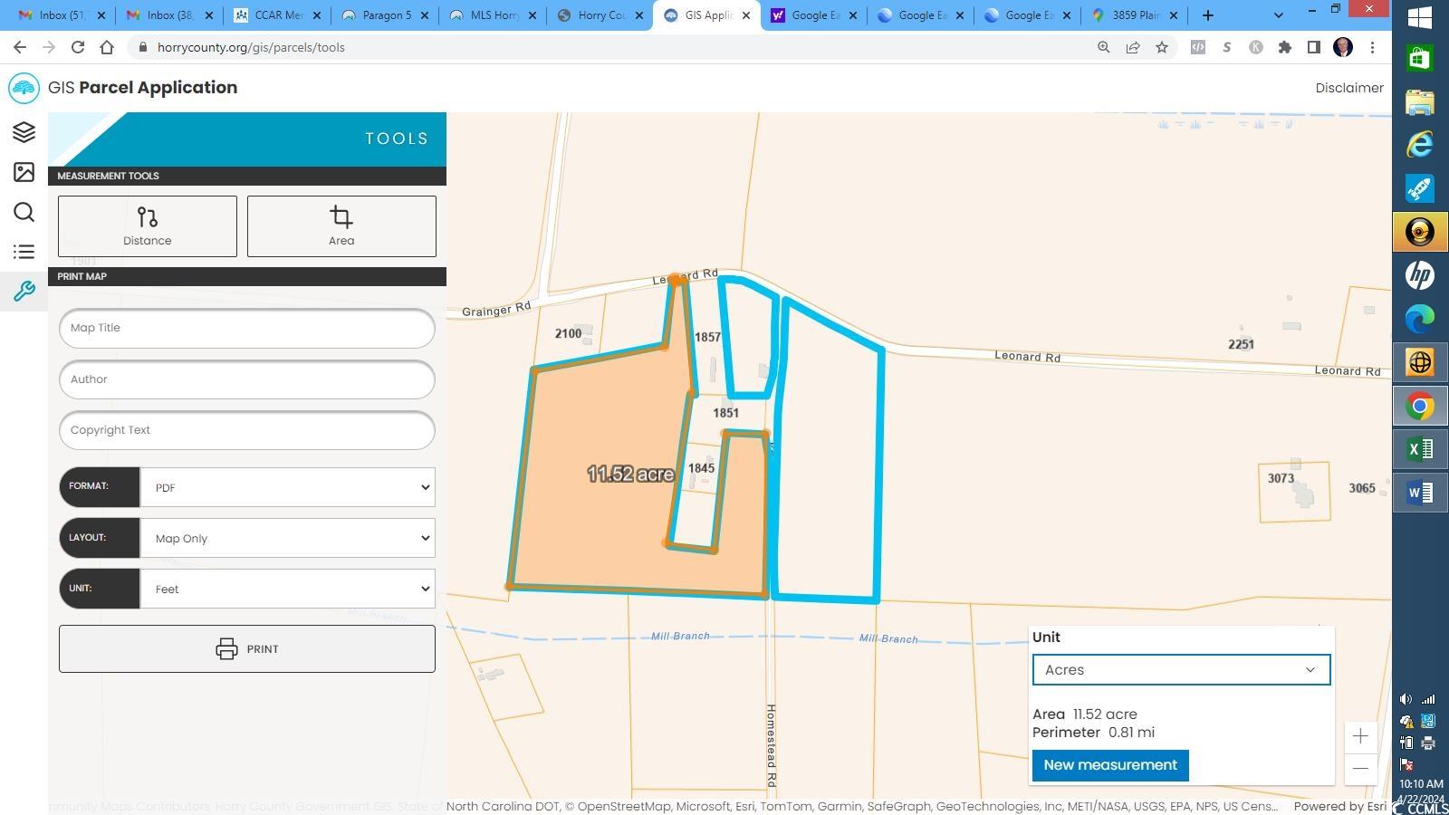
Task: Open the Unit Feet dropdown
Action: coord(287,589)
